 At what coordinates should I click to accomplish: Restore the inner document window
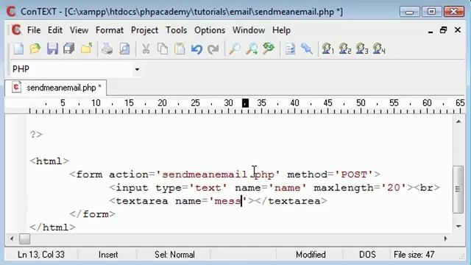(x=443, y=30)
